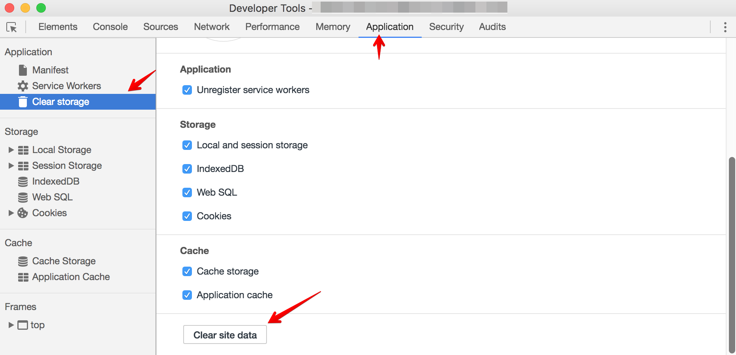Expand the Session Storage tree

tap(10, 165)
